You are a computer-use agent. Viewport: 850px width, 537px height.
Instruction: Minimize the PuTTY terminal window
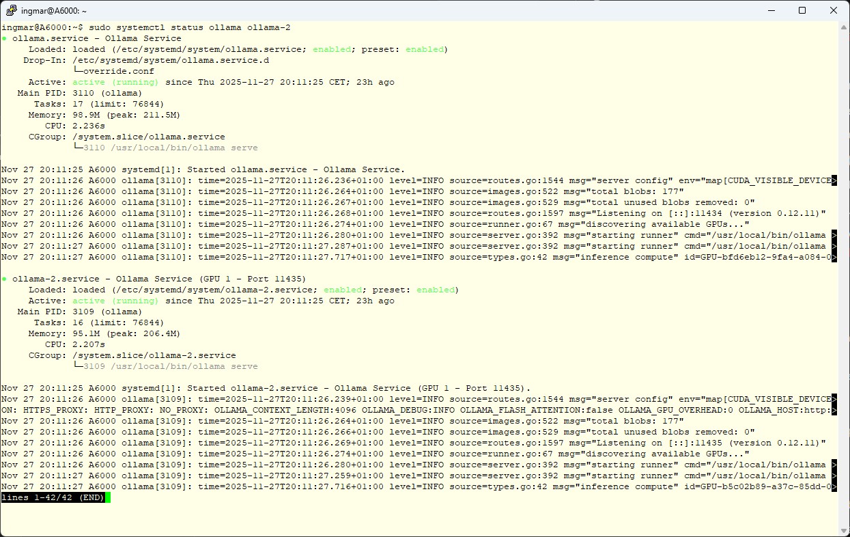point(771,10)
